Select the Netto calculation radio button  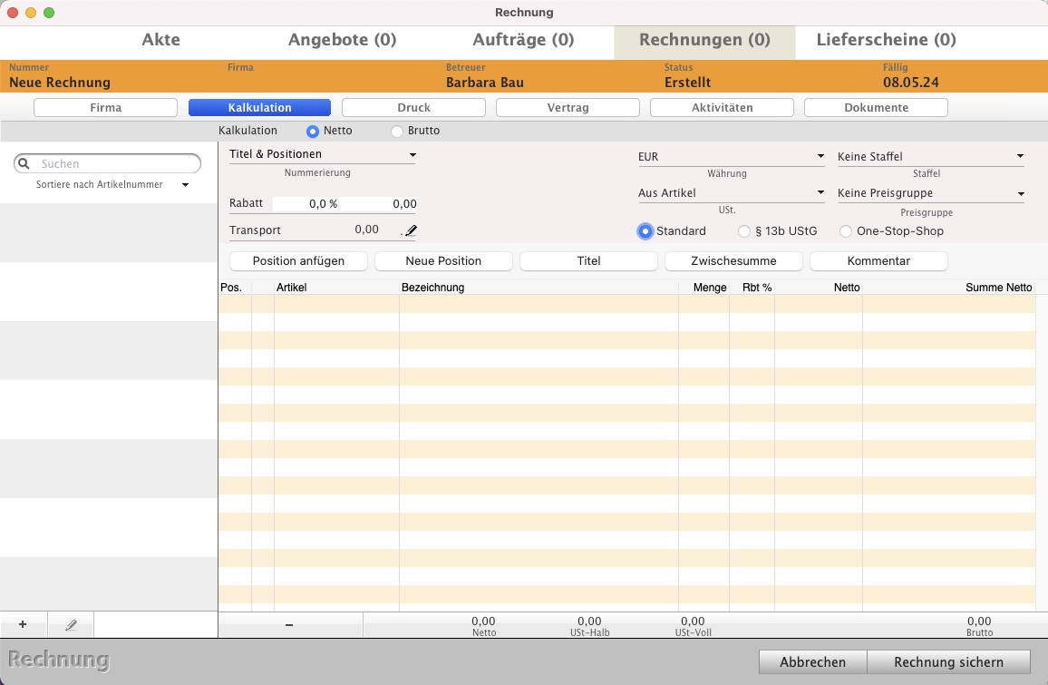(x=313, y=131)
